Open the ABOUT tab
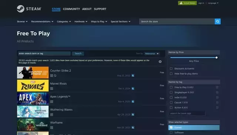The height and width of the screenshot is (135, 237). pyautogui.click(x=87, y=9)
